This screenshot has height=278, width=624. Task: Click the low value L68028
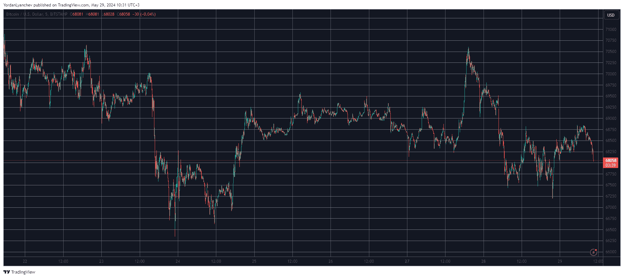pos(108,14)
